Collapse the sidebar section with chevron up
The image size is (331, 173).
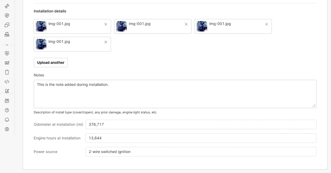[7, 45]
